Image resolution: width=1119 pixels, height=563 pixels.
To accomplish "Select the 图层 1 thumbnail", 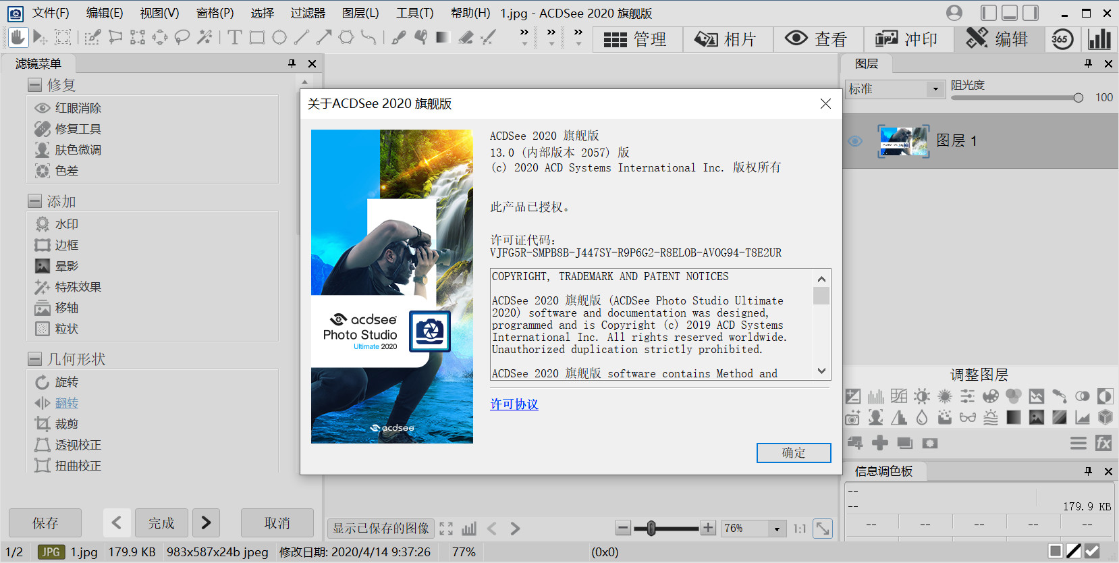I will 904,141.
